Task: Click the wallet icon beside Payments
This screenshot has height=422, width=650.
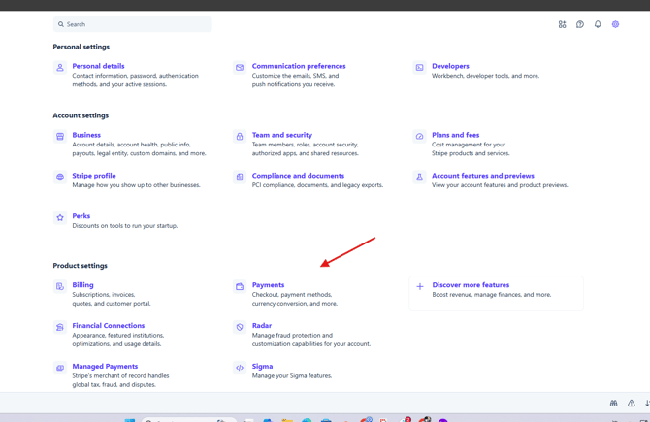Action: tap(240, 286)
